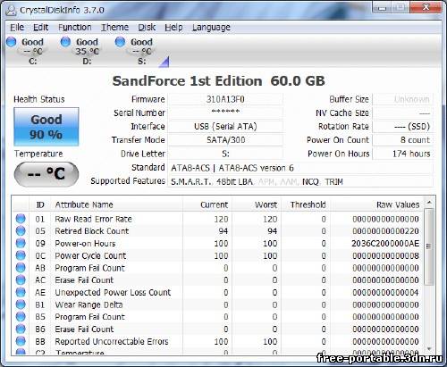Open the Disk menu
Screen dimensions: 447x367
click(x=147, y=28)
